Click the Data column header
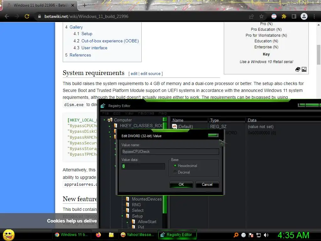This screenshot has width=321, height=241. 283,120
